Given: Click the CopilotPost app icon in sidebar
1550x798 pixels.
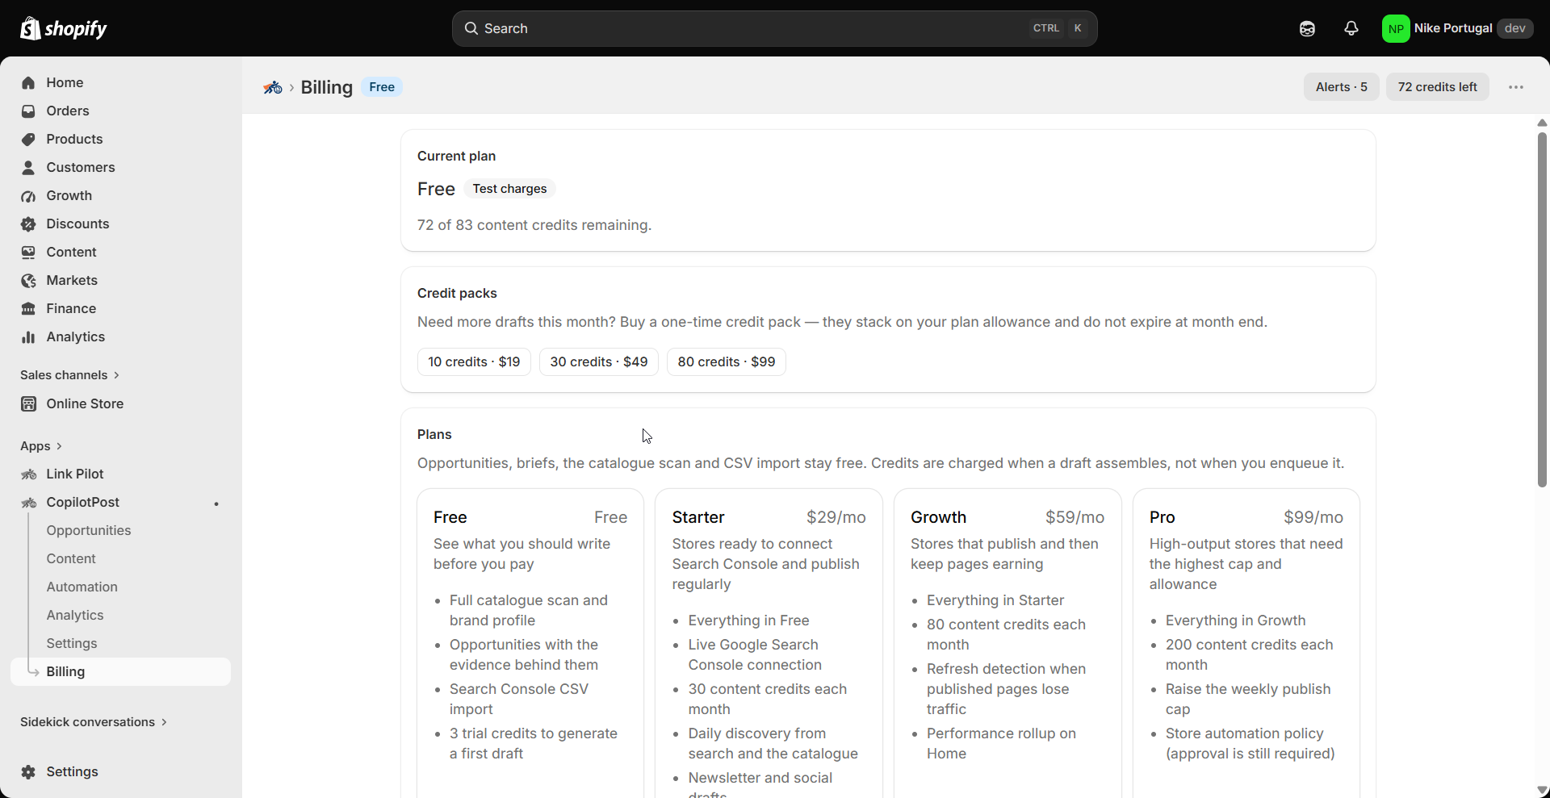Looking at the screenshot, I should tap(28, 503).
